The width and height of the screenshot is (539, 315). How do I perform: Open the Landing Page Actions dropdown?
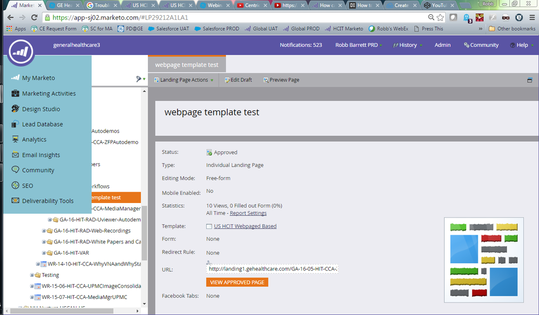click(x=184, y=80)
